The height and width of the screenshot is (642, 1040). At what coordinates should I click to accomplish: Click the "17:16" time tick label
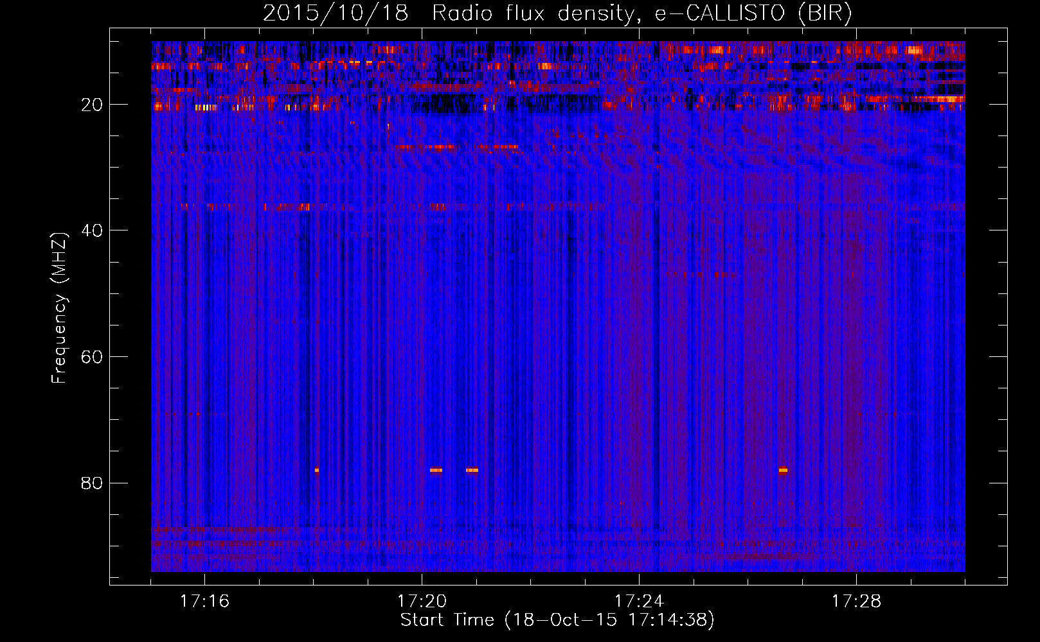click(x=204, y=602)
